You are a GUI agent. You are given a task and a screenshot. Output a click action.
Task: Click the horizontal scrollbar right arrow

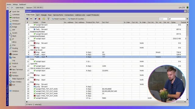[x=185, y=102]
